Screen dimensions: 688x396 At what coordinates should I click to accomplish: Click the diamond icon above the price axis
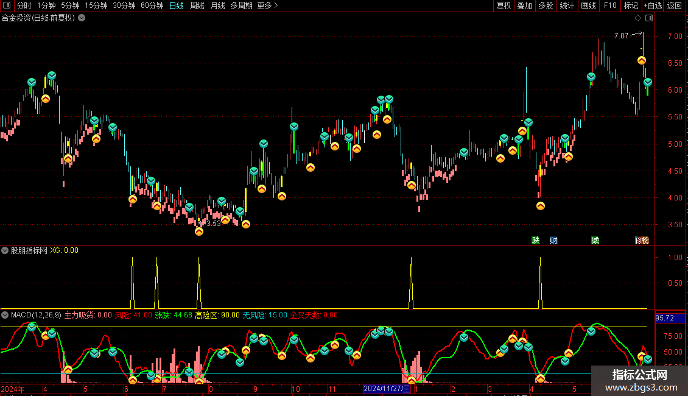click(637, 18)
